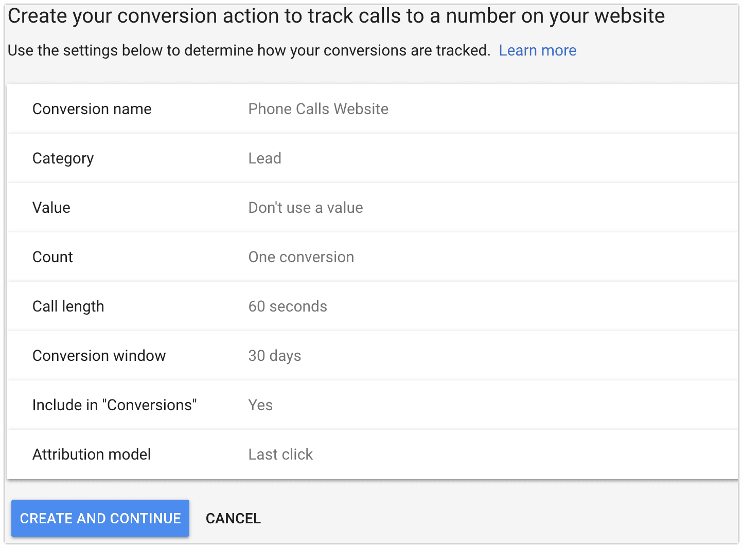Open the Attribution model setting
Viewport: 743px width, 548px height.
click(92, 454)
